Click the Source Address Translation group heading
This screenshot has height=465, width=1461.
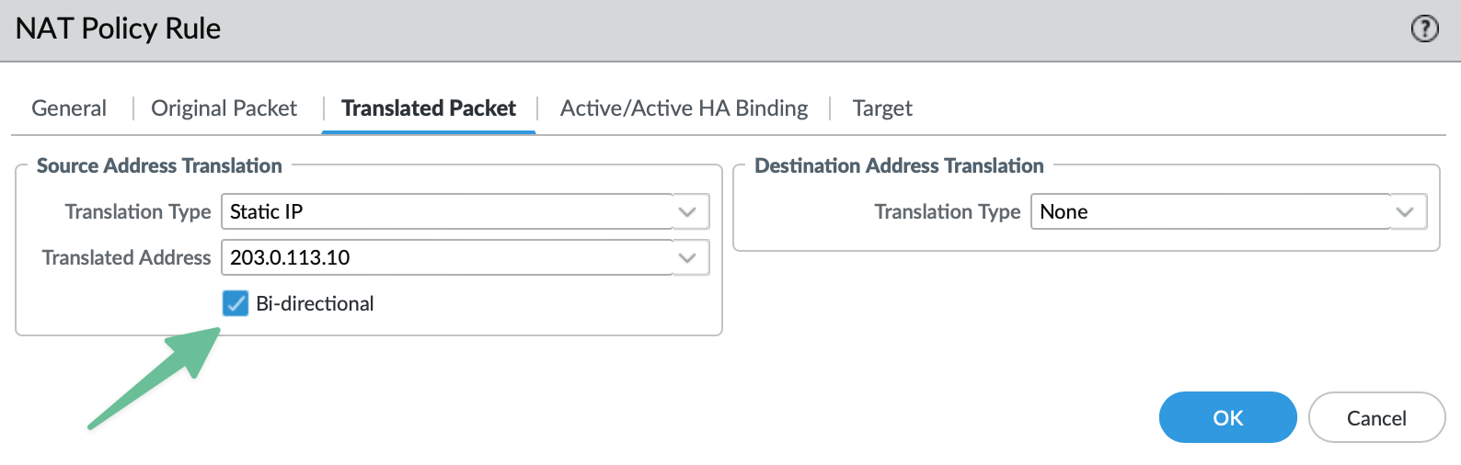pyautogui.click(x=159, y=165)
